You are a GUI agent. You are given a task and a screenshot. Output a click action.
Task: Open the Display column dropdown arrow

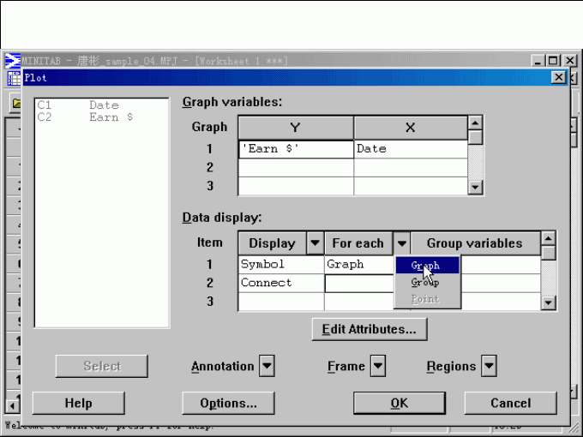[x=315, y=243]
